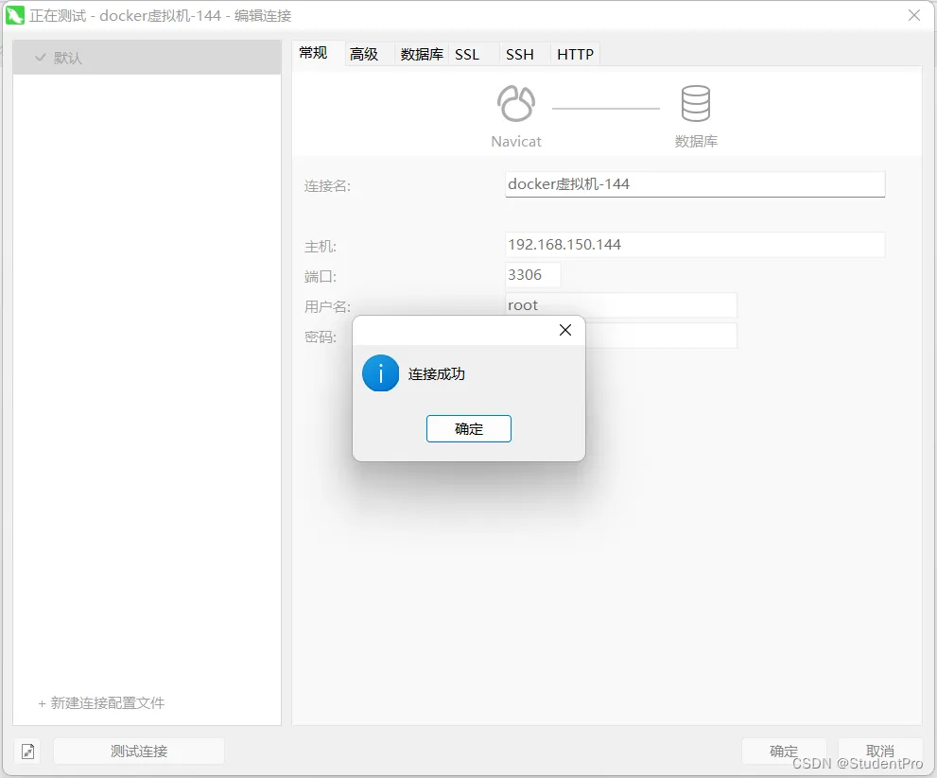Click the blue info icon in the popup
Image resolution: width=937 pixels, height=778 pixels.
click(380, 373)
